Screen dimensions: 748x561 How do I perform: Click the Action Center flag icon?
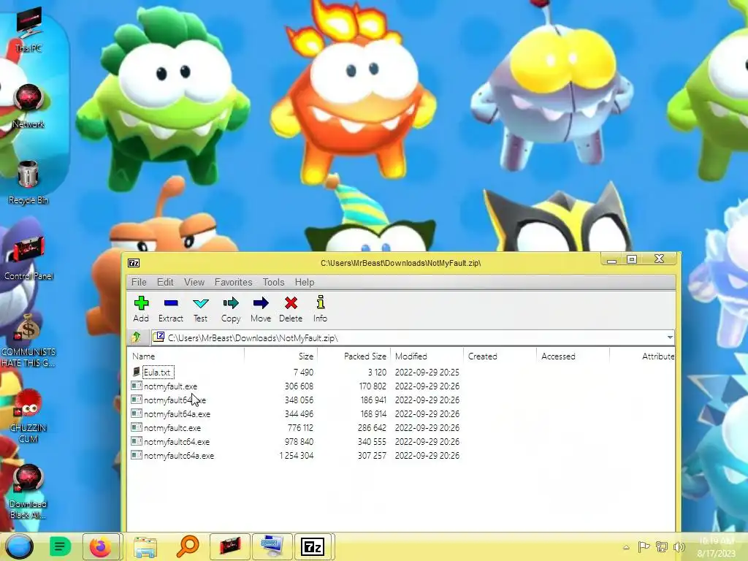(x=644, y=546)
